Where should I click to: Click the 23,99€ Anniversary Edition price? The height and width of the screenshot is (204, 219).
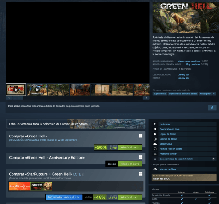click(112, 164)
